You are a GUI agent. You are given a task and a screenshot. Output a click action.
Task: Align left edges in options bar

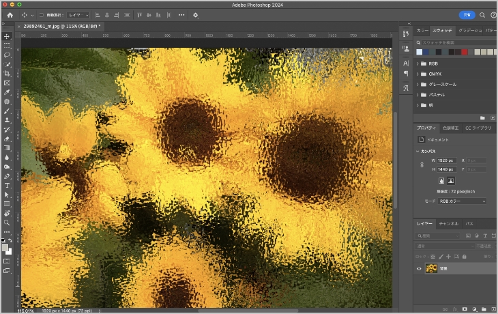coord(98,15)
